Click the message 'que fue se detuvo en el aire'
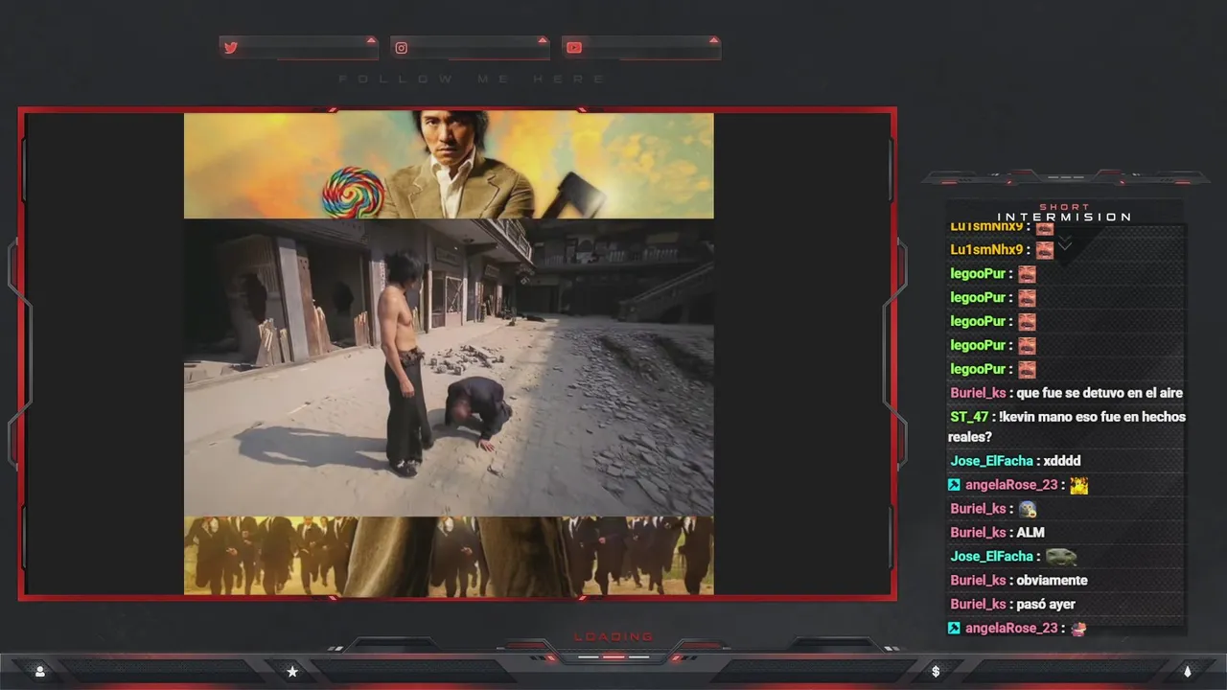The height and width of the screenshot is (690, 1227). (x=1100, y=393)
